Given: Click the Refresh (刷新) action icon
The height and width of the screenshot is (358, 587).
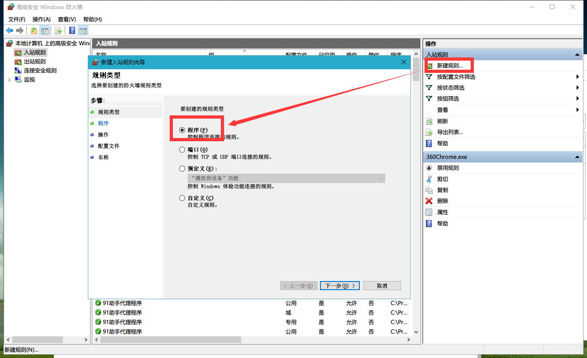Looking at the screenshot, I should coord(429,121).
